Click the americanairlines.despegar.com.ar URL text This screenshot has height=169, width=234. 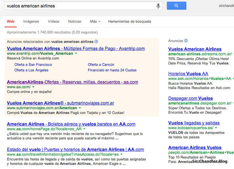pyautogui.click(x=200, y=103)
